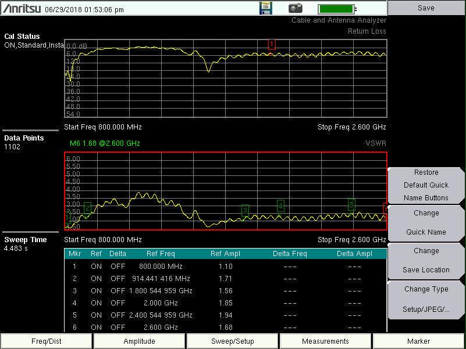This screenshot has width=466, height=349.
Task: Select green marker 5 on VSWR graph
Action: coord(351,204)
